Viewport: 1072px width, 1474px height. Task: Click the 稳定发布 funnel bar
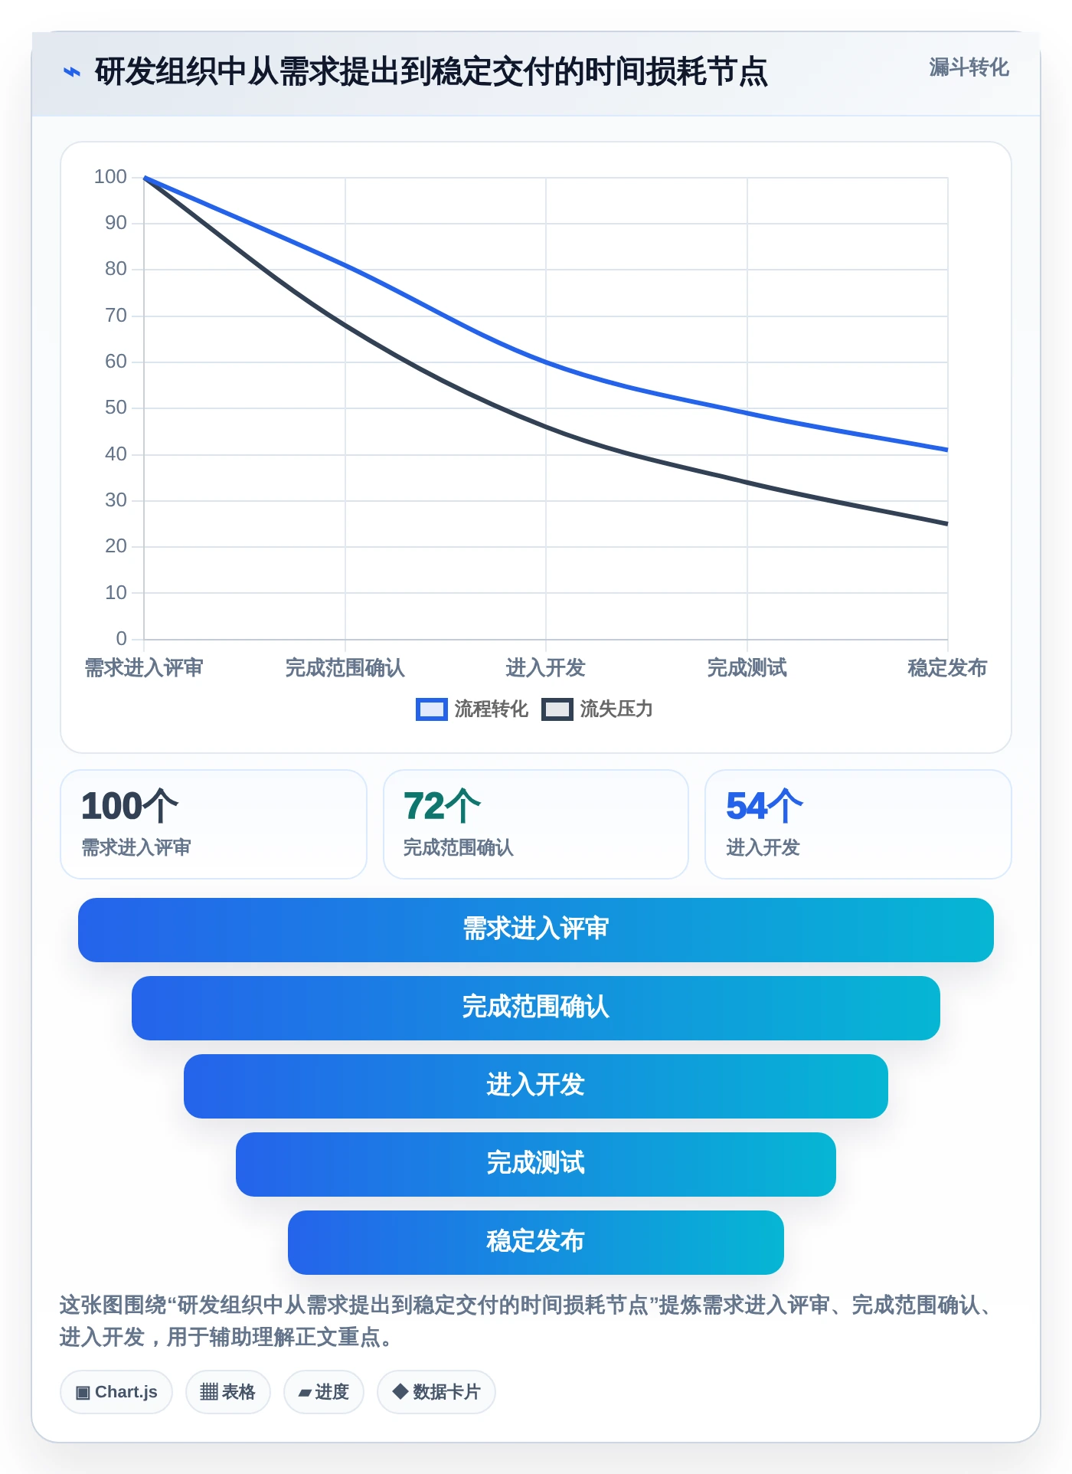536,1243
